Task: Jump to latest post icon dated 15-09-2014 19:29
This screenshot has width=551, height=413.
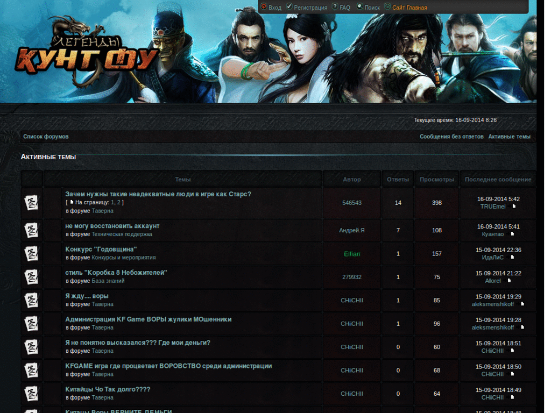Action: (522, 304)
